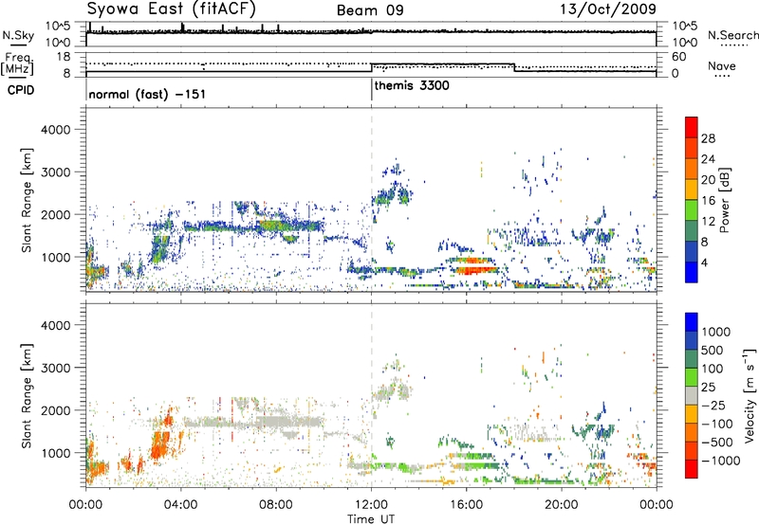The image size is (759, 525).
Task: Pick the green Velocity segment between 25 and 100
Action: point(692,377)
